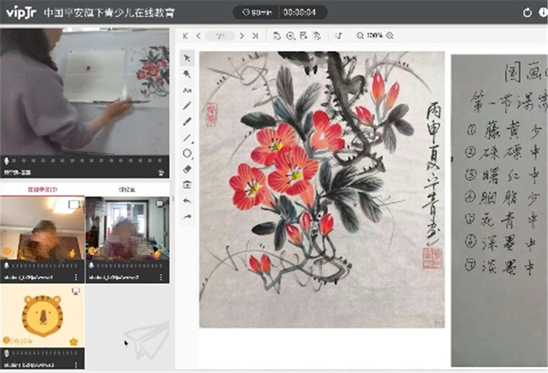The width and height of the screenshot is (548, 373).
Task: Click first student's screen share icon
Action: coord(74,204)
